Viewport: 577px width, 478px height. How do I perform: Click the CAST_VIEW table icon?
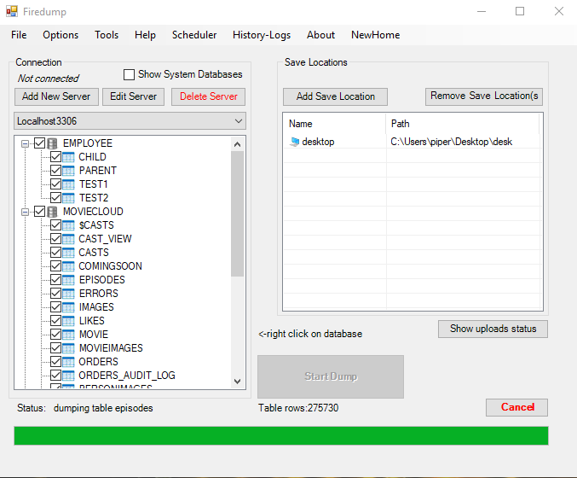click(68, 239)
